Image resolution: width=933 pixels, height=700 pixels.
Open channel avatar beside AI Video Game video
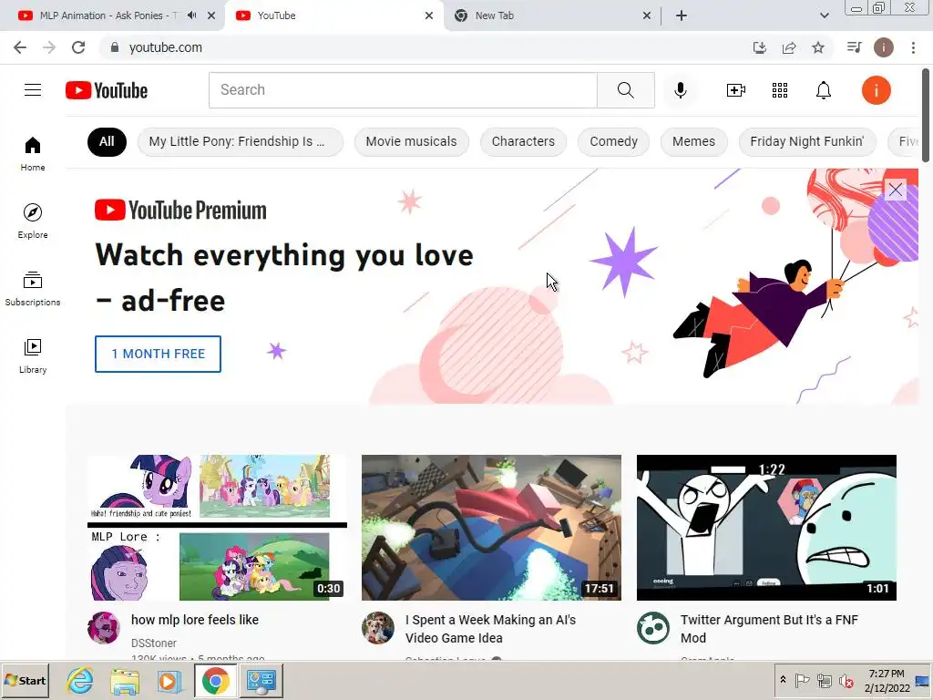tap(378, 628)
